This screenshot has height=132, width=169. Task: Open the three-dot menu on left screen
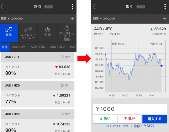coord(73,7)
